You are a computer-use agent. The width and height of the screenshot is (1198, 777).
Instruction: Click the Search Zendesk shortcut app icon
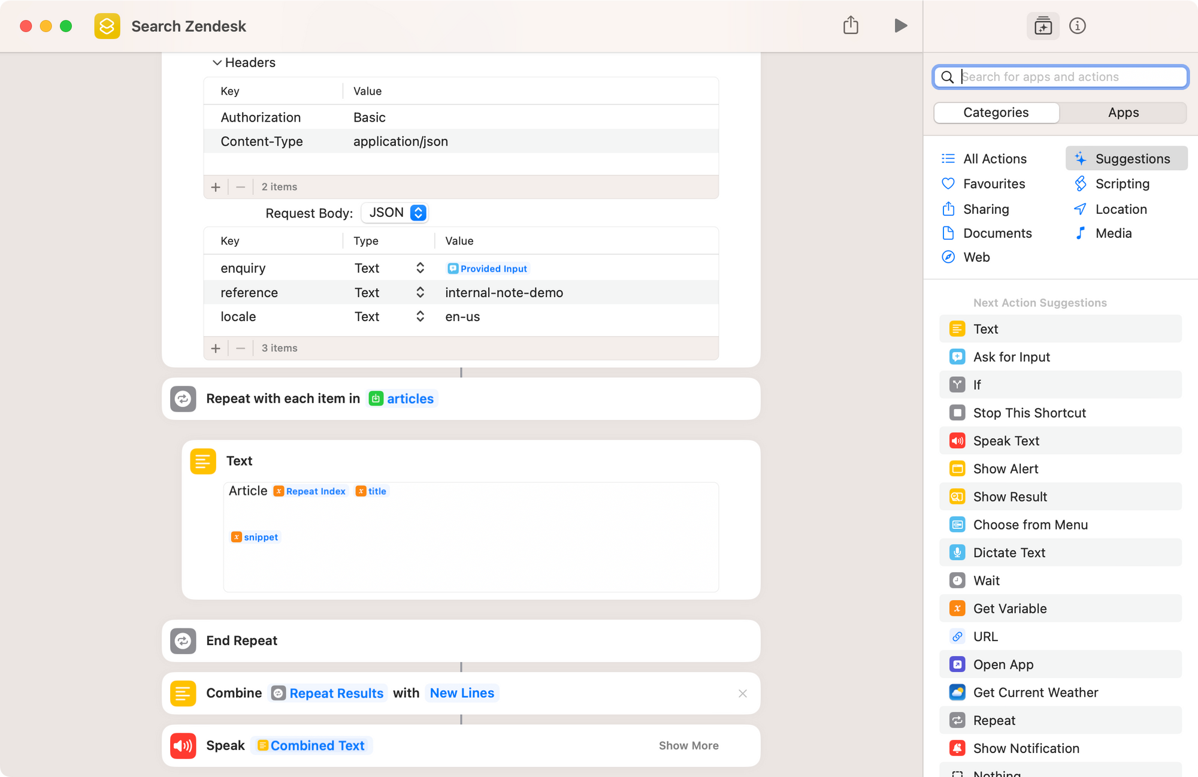107,26
